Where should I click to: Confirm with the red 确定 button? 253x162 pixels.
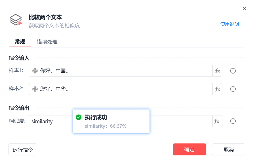189,149
